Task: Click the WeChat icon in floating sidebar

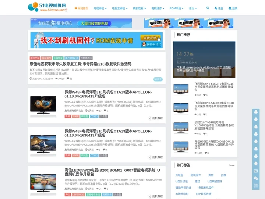Action: click(x=256, y=178)
